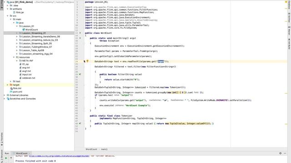Image resolution: width=291 pixels, height=163 pixels.
Task: Open the Maven tool window tab
Action: pos(289,31)
